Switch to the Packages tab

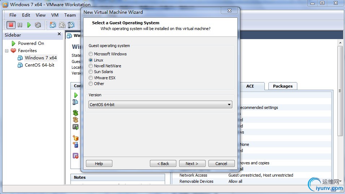(x=283, y=86)
